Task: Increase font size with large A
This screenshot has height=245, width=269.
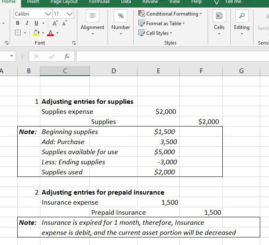Action: pyautogui.click(x=55, y=23)
